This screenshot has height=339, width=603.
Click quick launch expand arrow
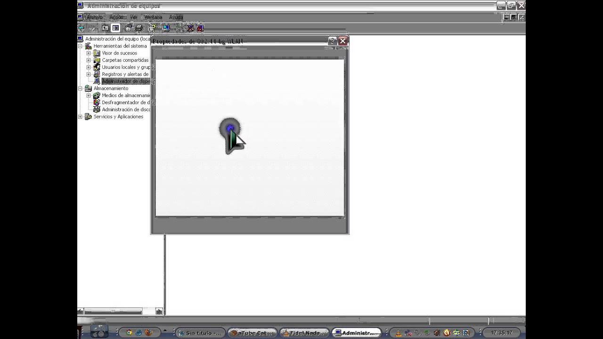coord(165,330)
